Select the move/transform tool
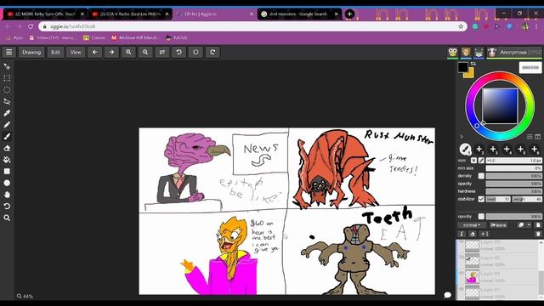The height and width of the screenshot is (306, 544). click(x=7, y=66)
